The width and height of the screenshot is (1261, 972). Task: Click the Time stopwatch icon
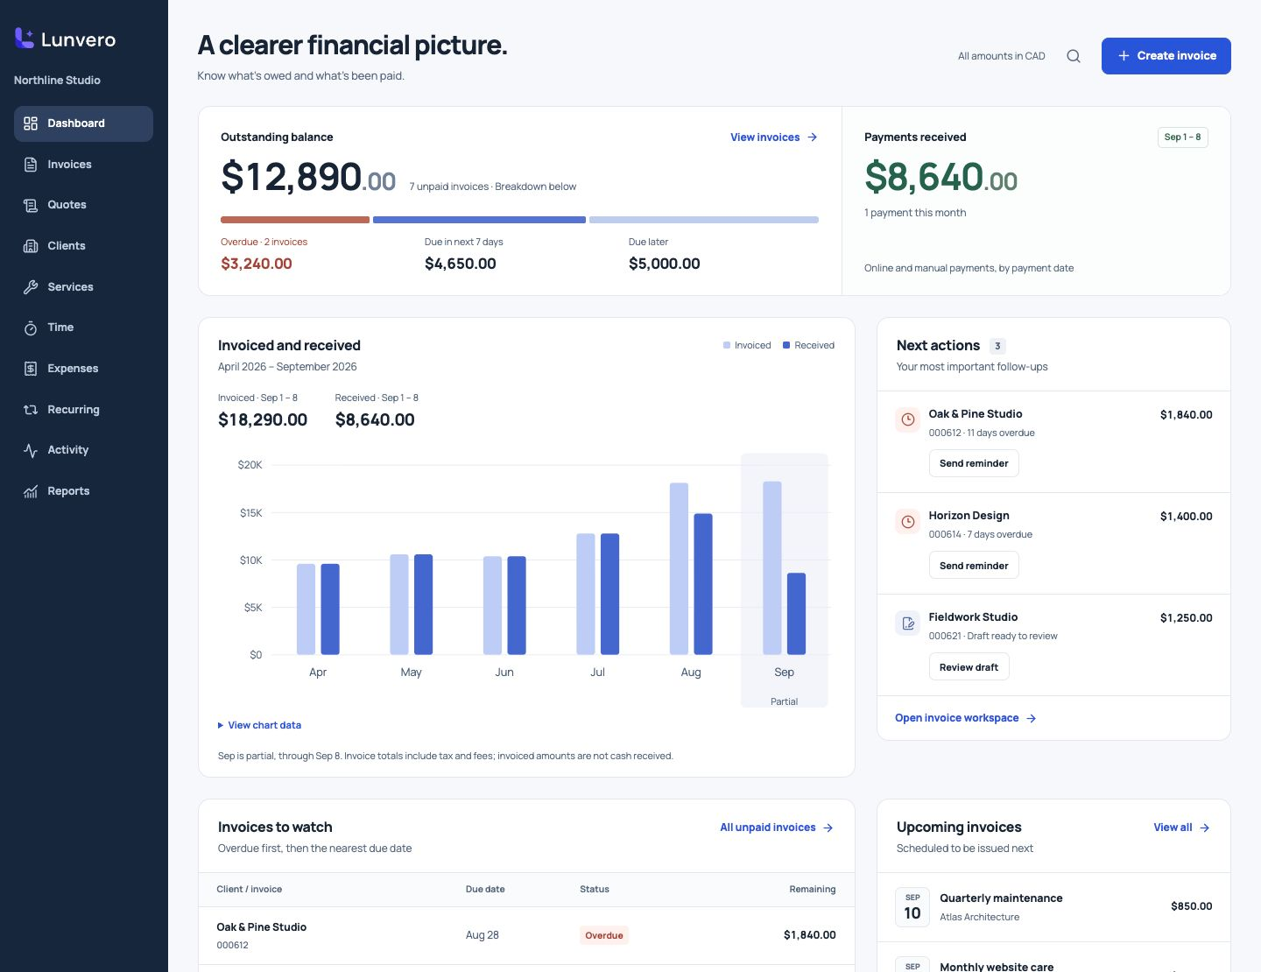pos(31,328)
